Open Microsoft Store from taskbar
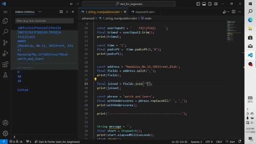Screen dimensions: 256x144 [250, 38]
